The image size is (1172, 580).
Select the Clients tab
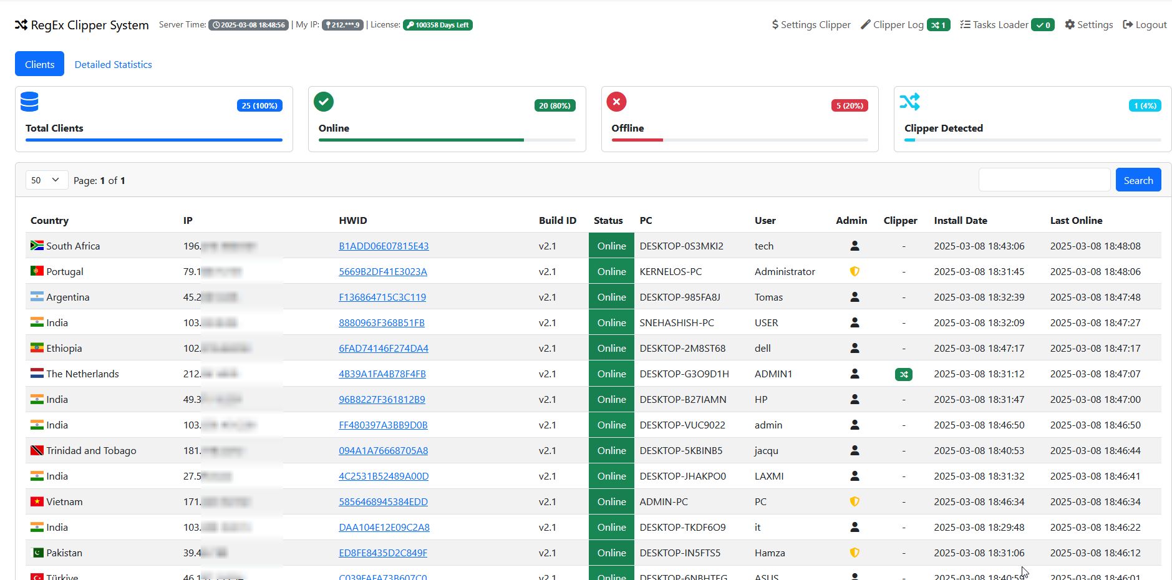tap(39, 64)
